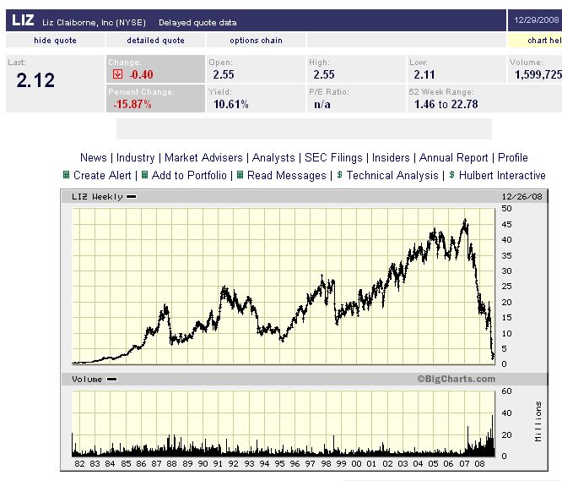Click the P/E ratio value n/a
This screenshot has height=481, width=562.
322,105
